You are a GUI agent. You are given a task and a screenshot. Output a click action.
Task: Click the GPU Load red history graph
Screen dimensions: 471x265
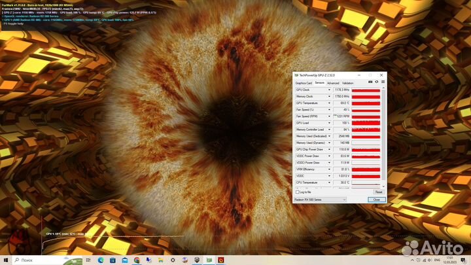pyautogui.click(x=366, y=123)
